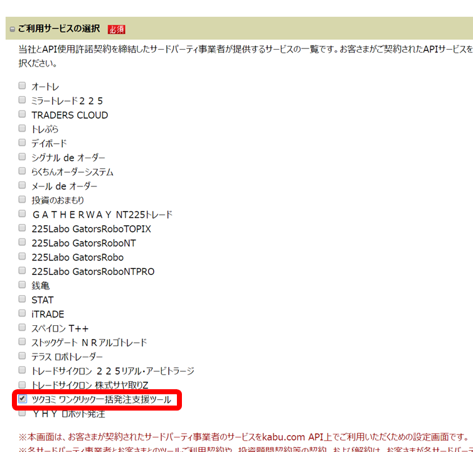Click the 投資のおまもり label text
Viewport: 473px width, 452px height.
[x=58, y=200]
